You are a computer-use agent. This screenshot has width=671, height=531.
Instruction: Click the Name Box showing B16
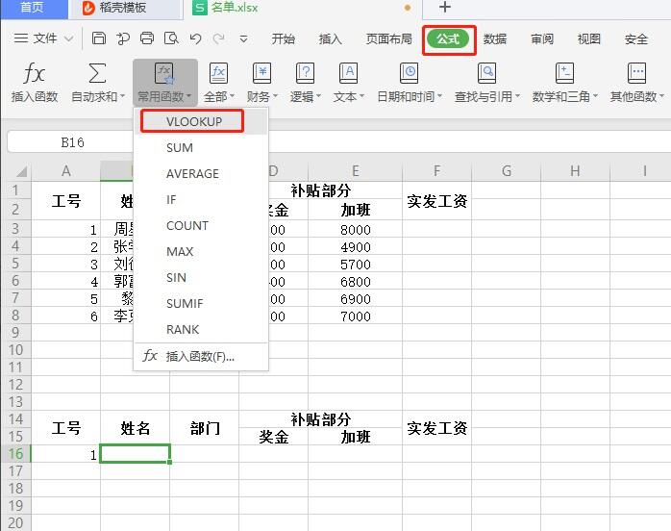click(72, 142)
